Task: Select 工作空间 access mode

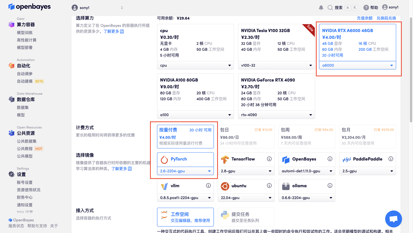Action: pos(185,217)
